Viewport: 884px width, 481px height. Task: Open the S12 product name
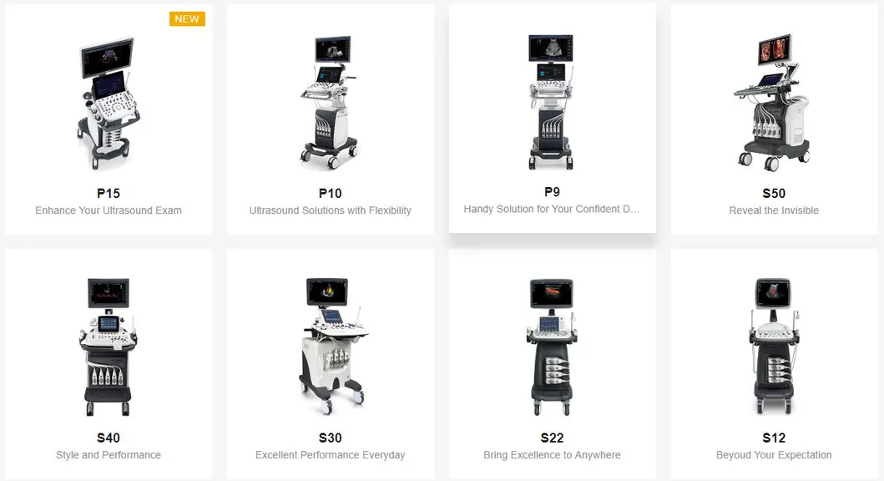pos(774,438)
